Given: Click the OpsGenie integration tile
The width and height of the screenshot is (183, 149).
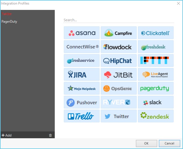Looking at the screenshot, I should 119,88.
